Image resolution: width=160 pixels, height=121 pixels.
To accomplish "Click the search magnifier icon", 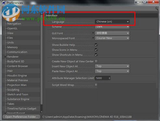I will pos(157,8).
